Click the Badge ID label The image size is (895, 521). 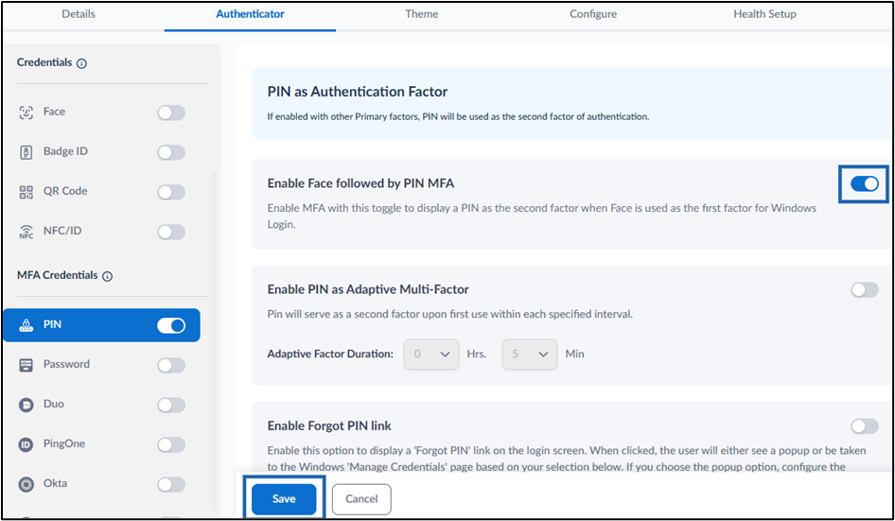tap(65, 151)
